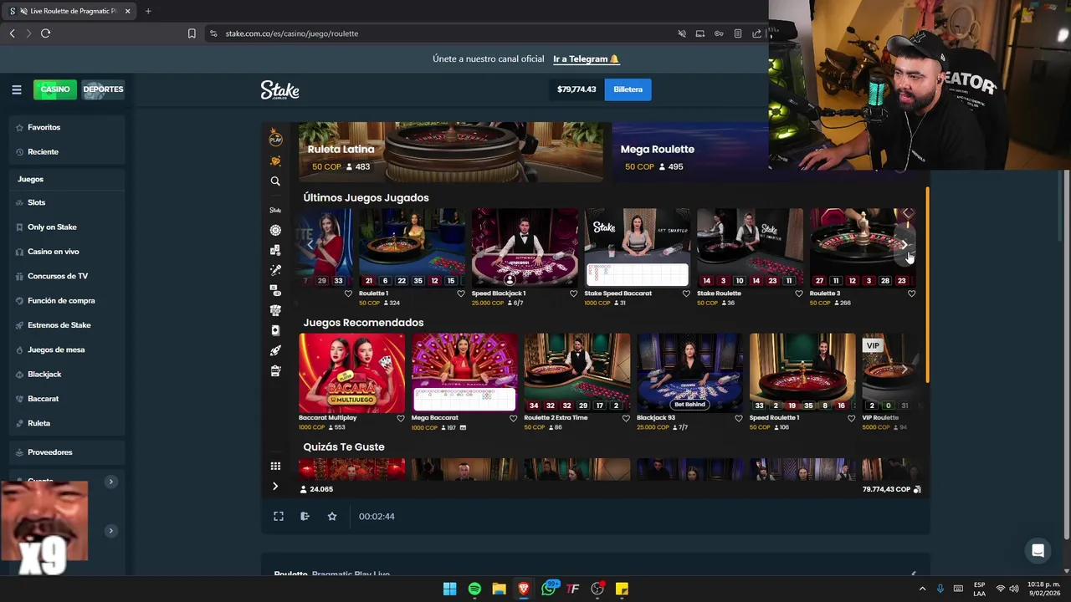Open Blackjack 93 game thumbnail
The height and width of the screenshot is (602, 1071).
pos(689,372)
